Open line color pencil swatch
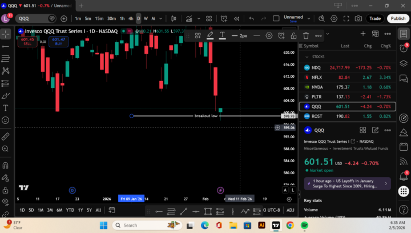411x233 pixels. click(210, 35)
